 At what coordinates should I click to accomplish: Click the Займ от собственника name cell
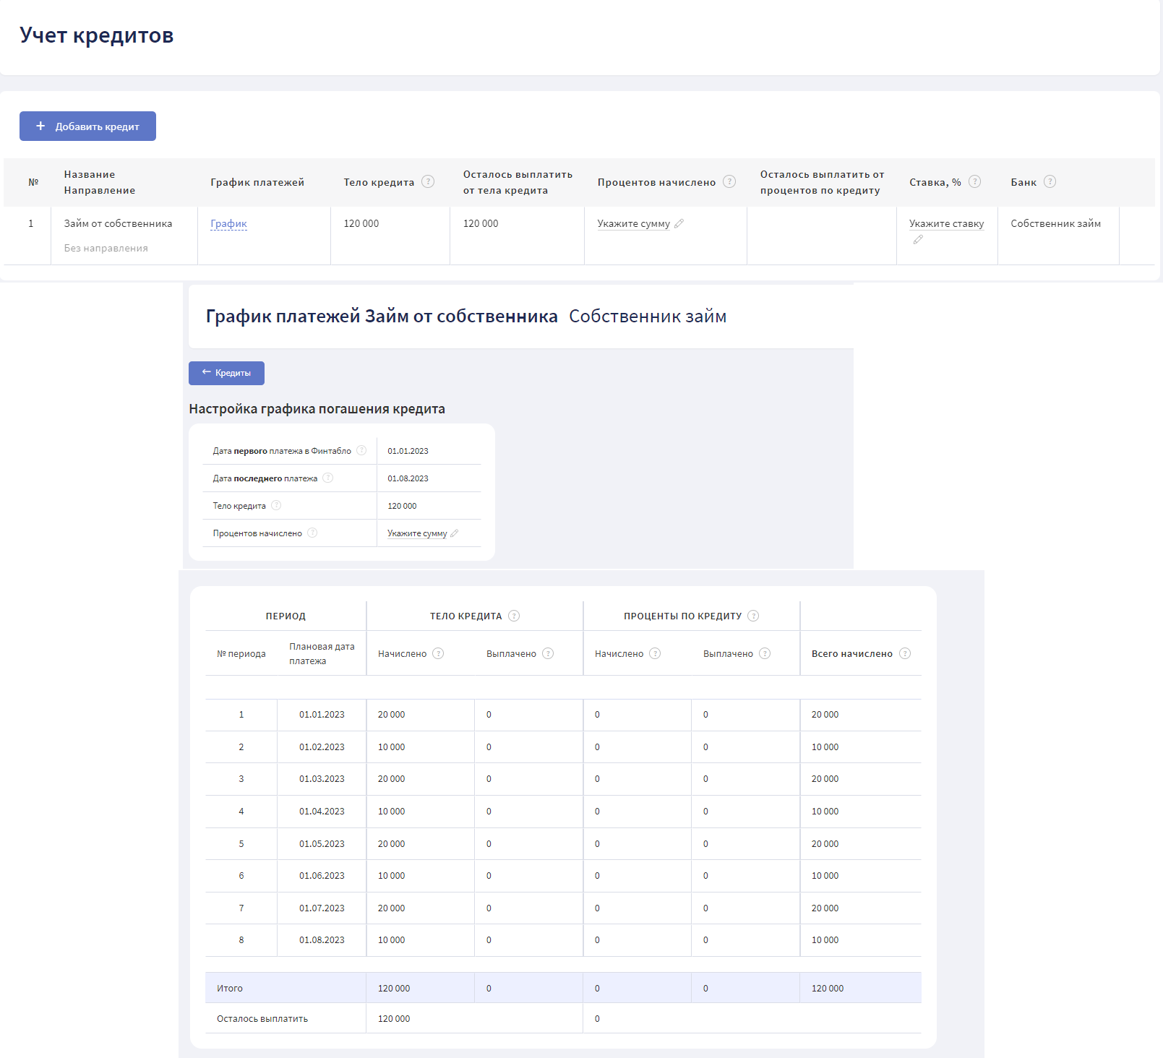click(118, 224)
